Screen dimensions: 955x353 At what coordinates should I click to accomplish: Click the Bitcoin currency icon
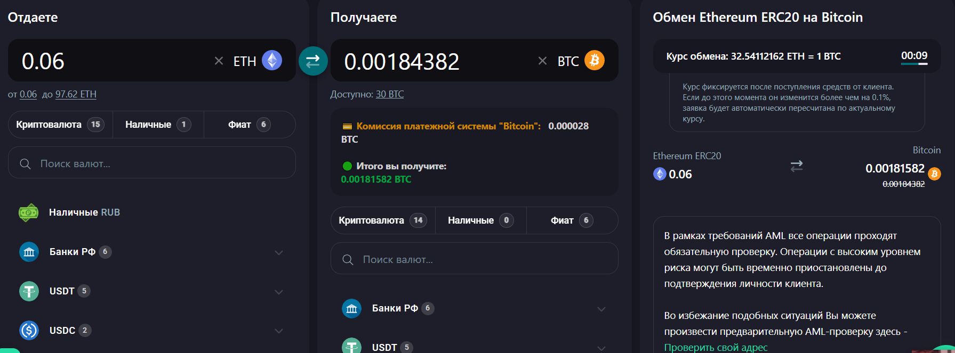click(596, 60)
